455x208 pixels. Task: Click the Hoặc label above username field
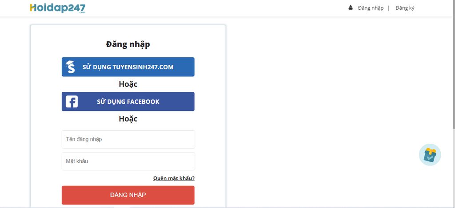click(128, 119)
